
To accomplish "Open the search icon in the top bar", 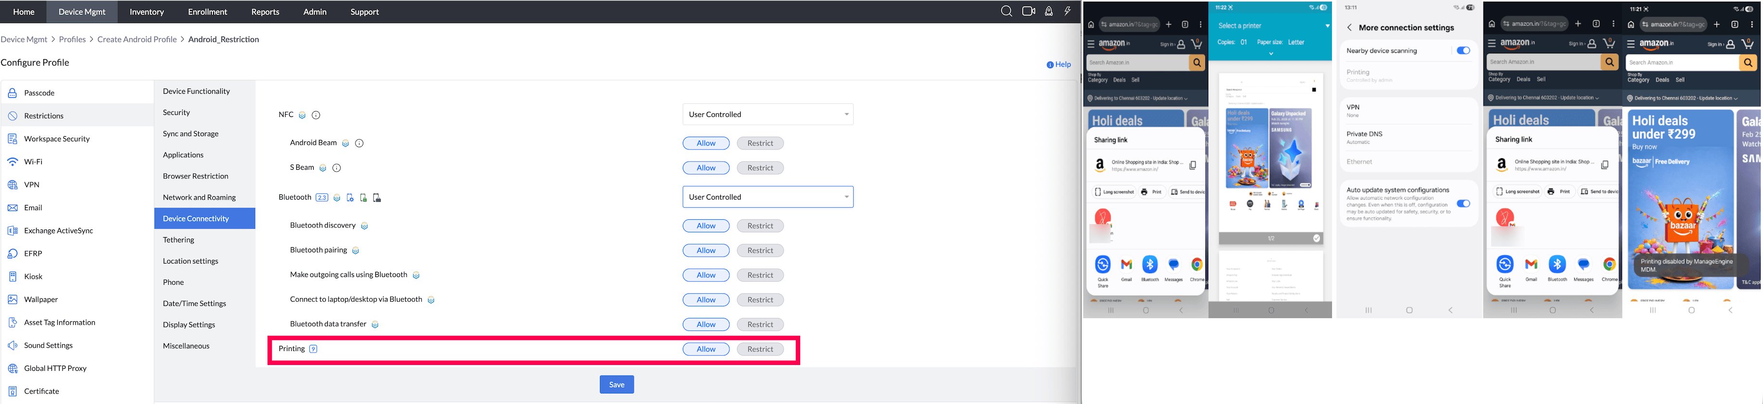I will [1006, 12].
